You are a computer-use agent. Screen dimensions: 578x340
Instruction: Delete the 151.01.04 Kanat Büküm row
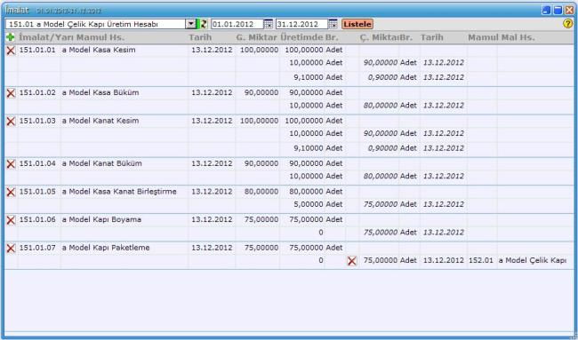[11, 163]
